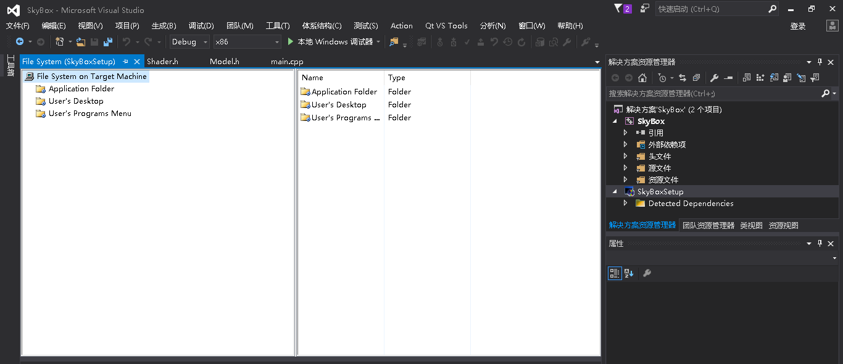
Task: Open the 工具箱 side panel tab
Action: click(10, 67)
